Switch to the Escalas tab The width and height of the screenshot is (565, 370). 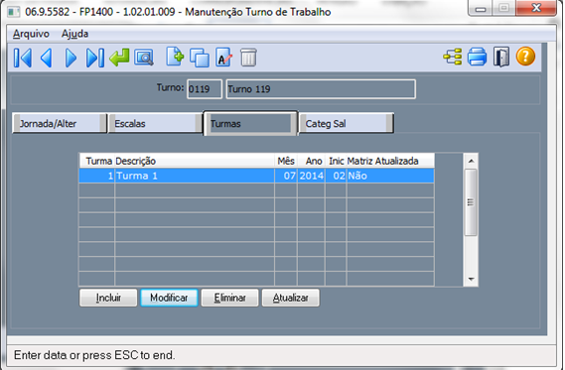[155, 123]
